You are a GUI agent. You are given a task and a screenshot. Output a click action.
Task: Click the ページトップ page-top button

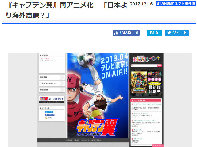pos(158,145)
